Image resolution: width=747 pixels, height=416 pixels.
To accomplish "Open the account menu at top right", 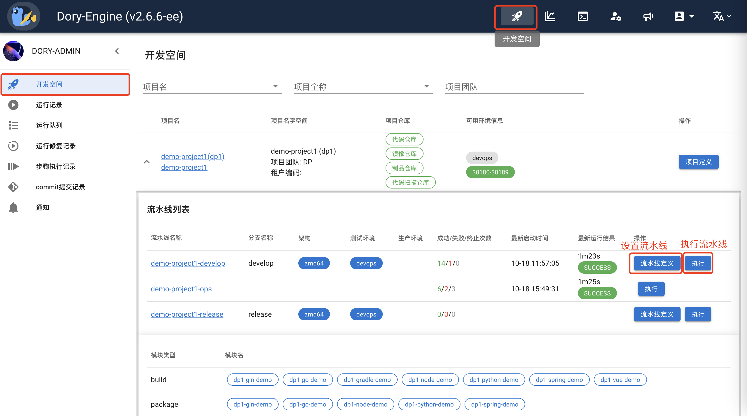I will point(683,16).
